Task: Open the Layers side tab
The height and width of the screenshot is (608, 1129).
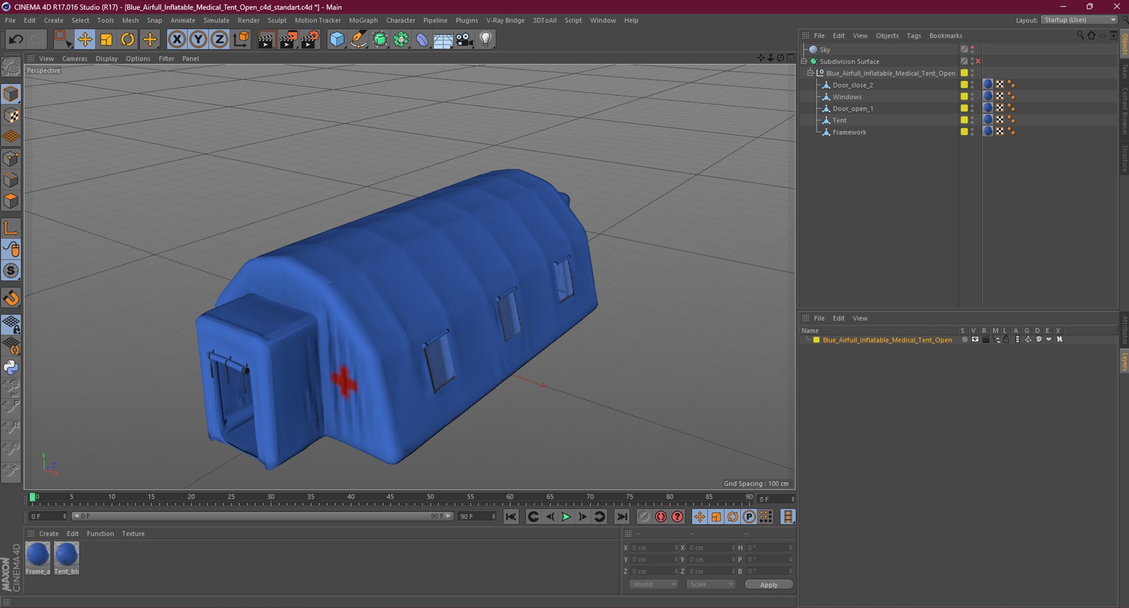Action: pyautogui.click(x=1124, y=362)
